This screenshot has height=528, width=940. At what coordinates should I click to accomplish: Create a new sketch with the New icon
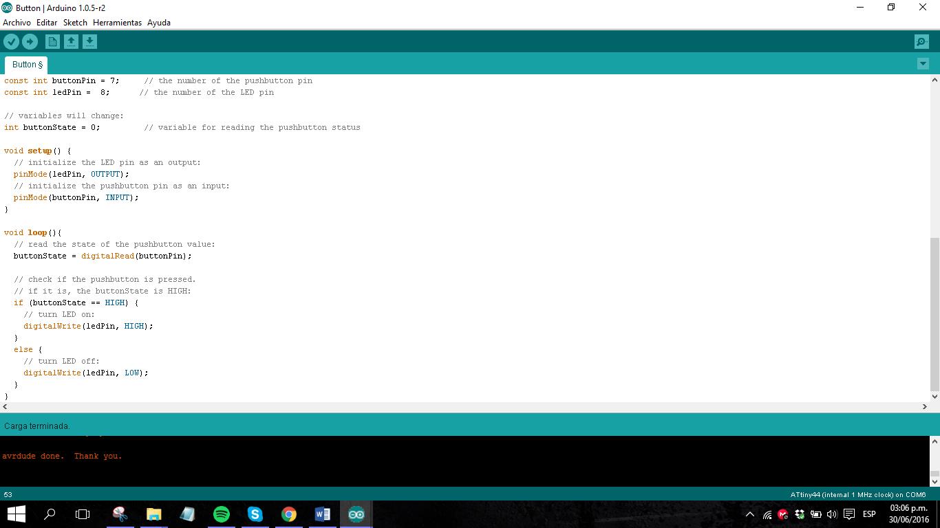point(52,42)
